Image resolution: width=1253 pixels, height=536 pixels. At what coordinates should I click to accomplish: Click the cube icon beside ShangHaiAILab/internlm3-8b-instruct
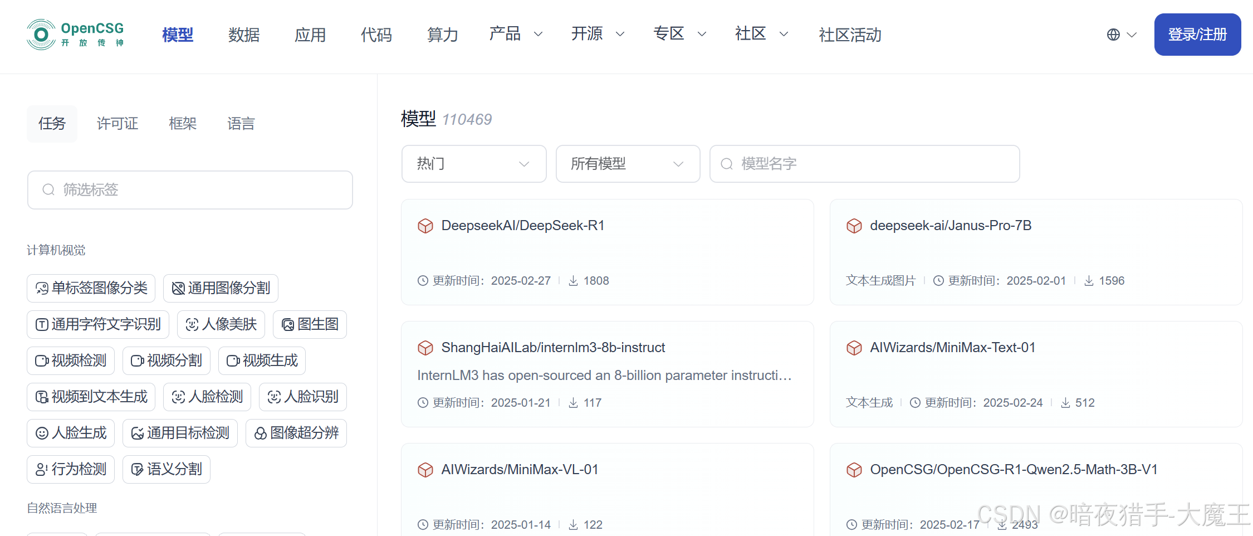pos(425,348)
